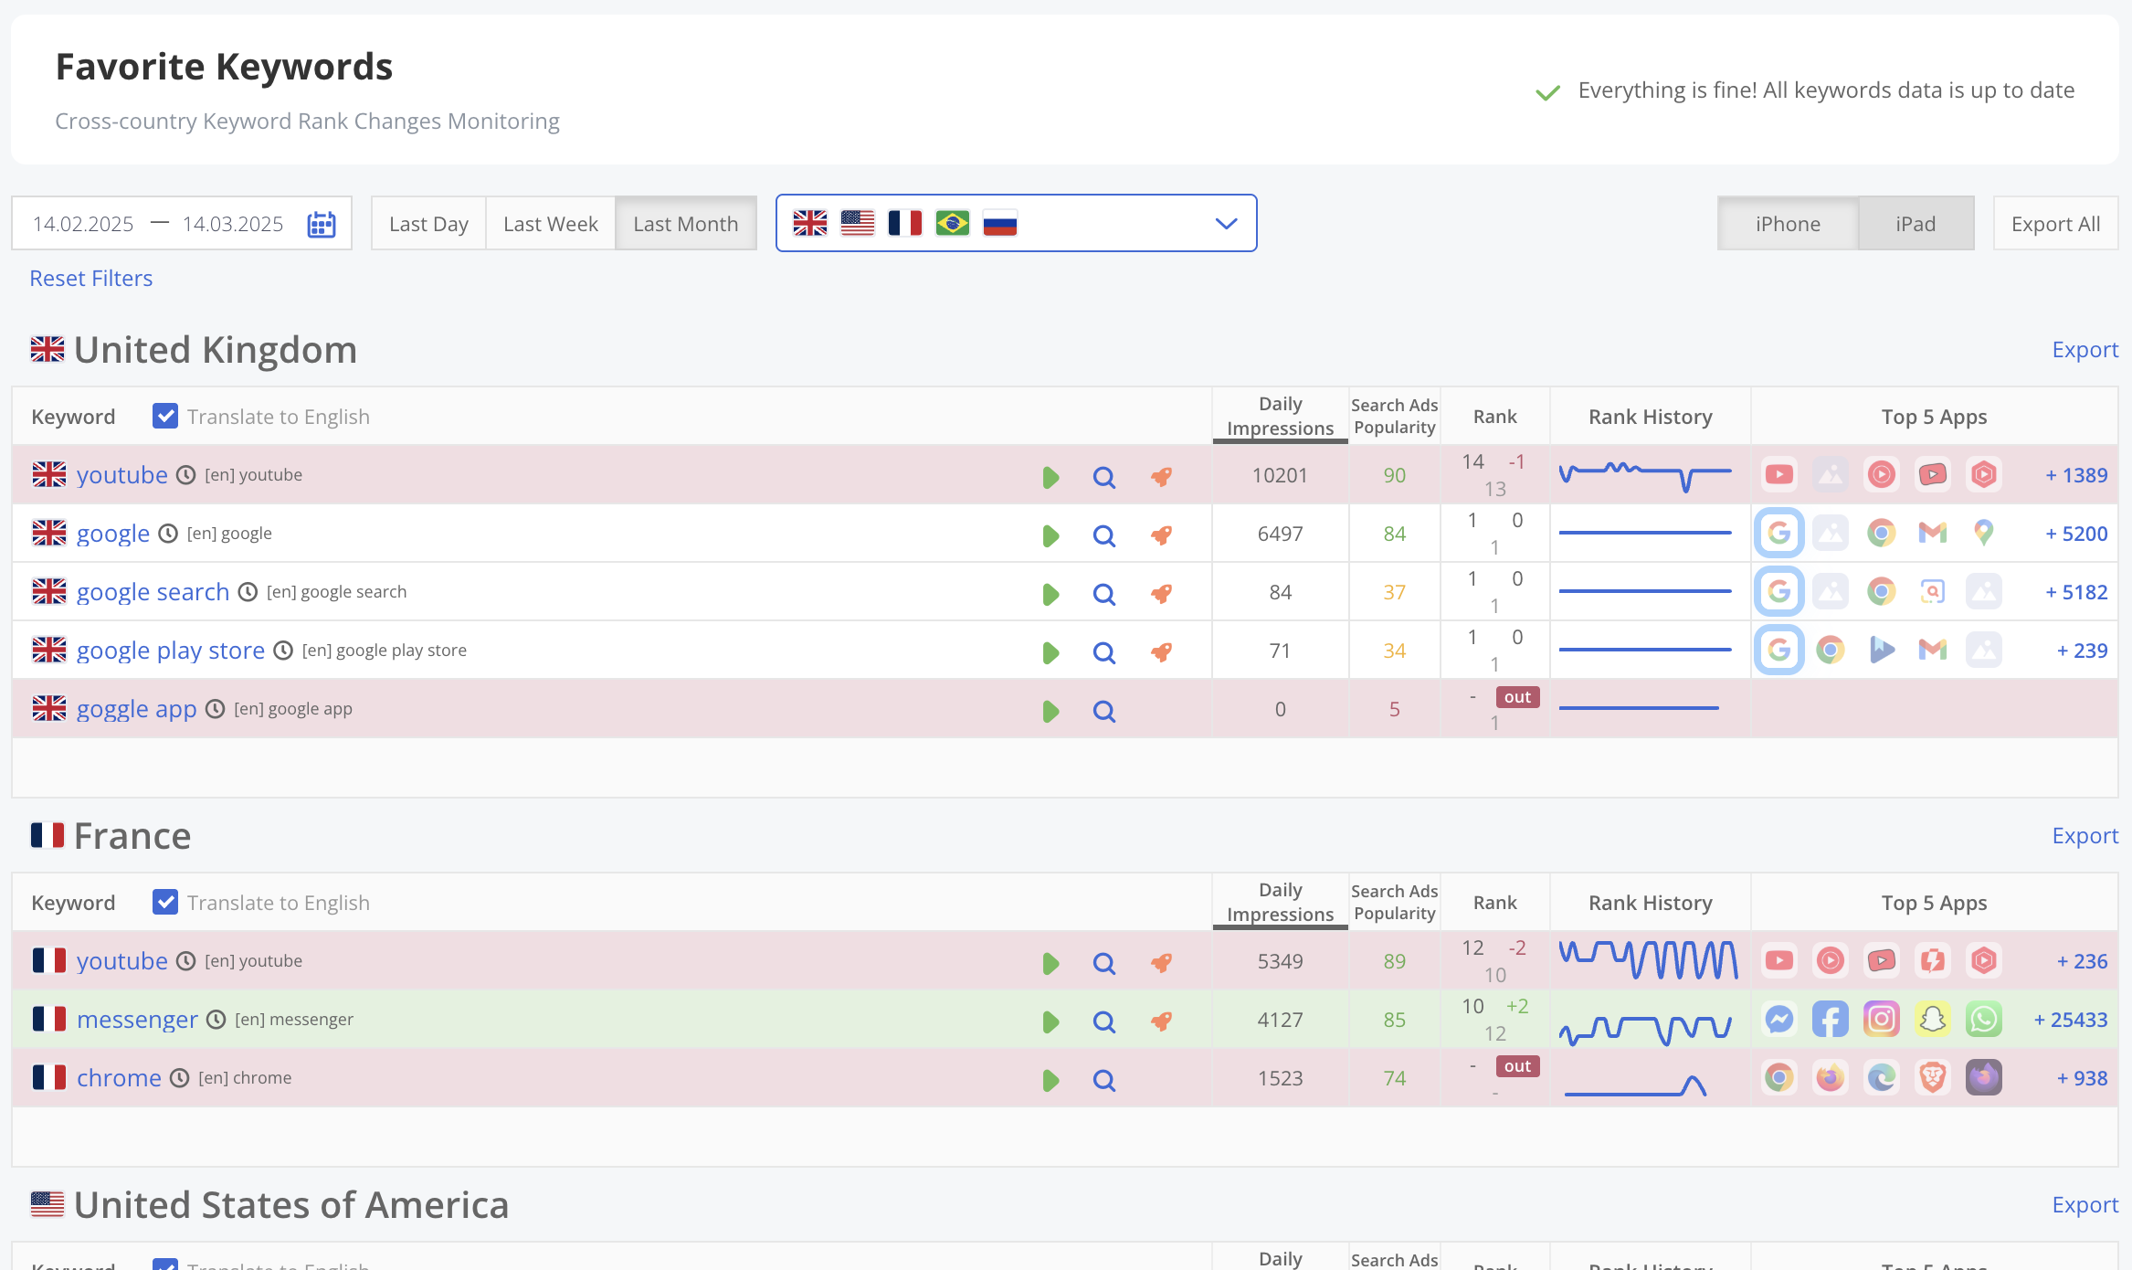Switch device toggle to iPad
This screenshot has height=1270, width=2132.
coord(1916,224)
